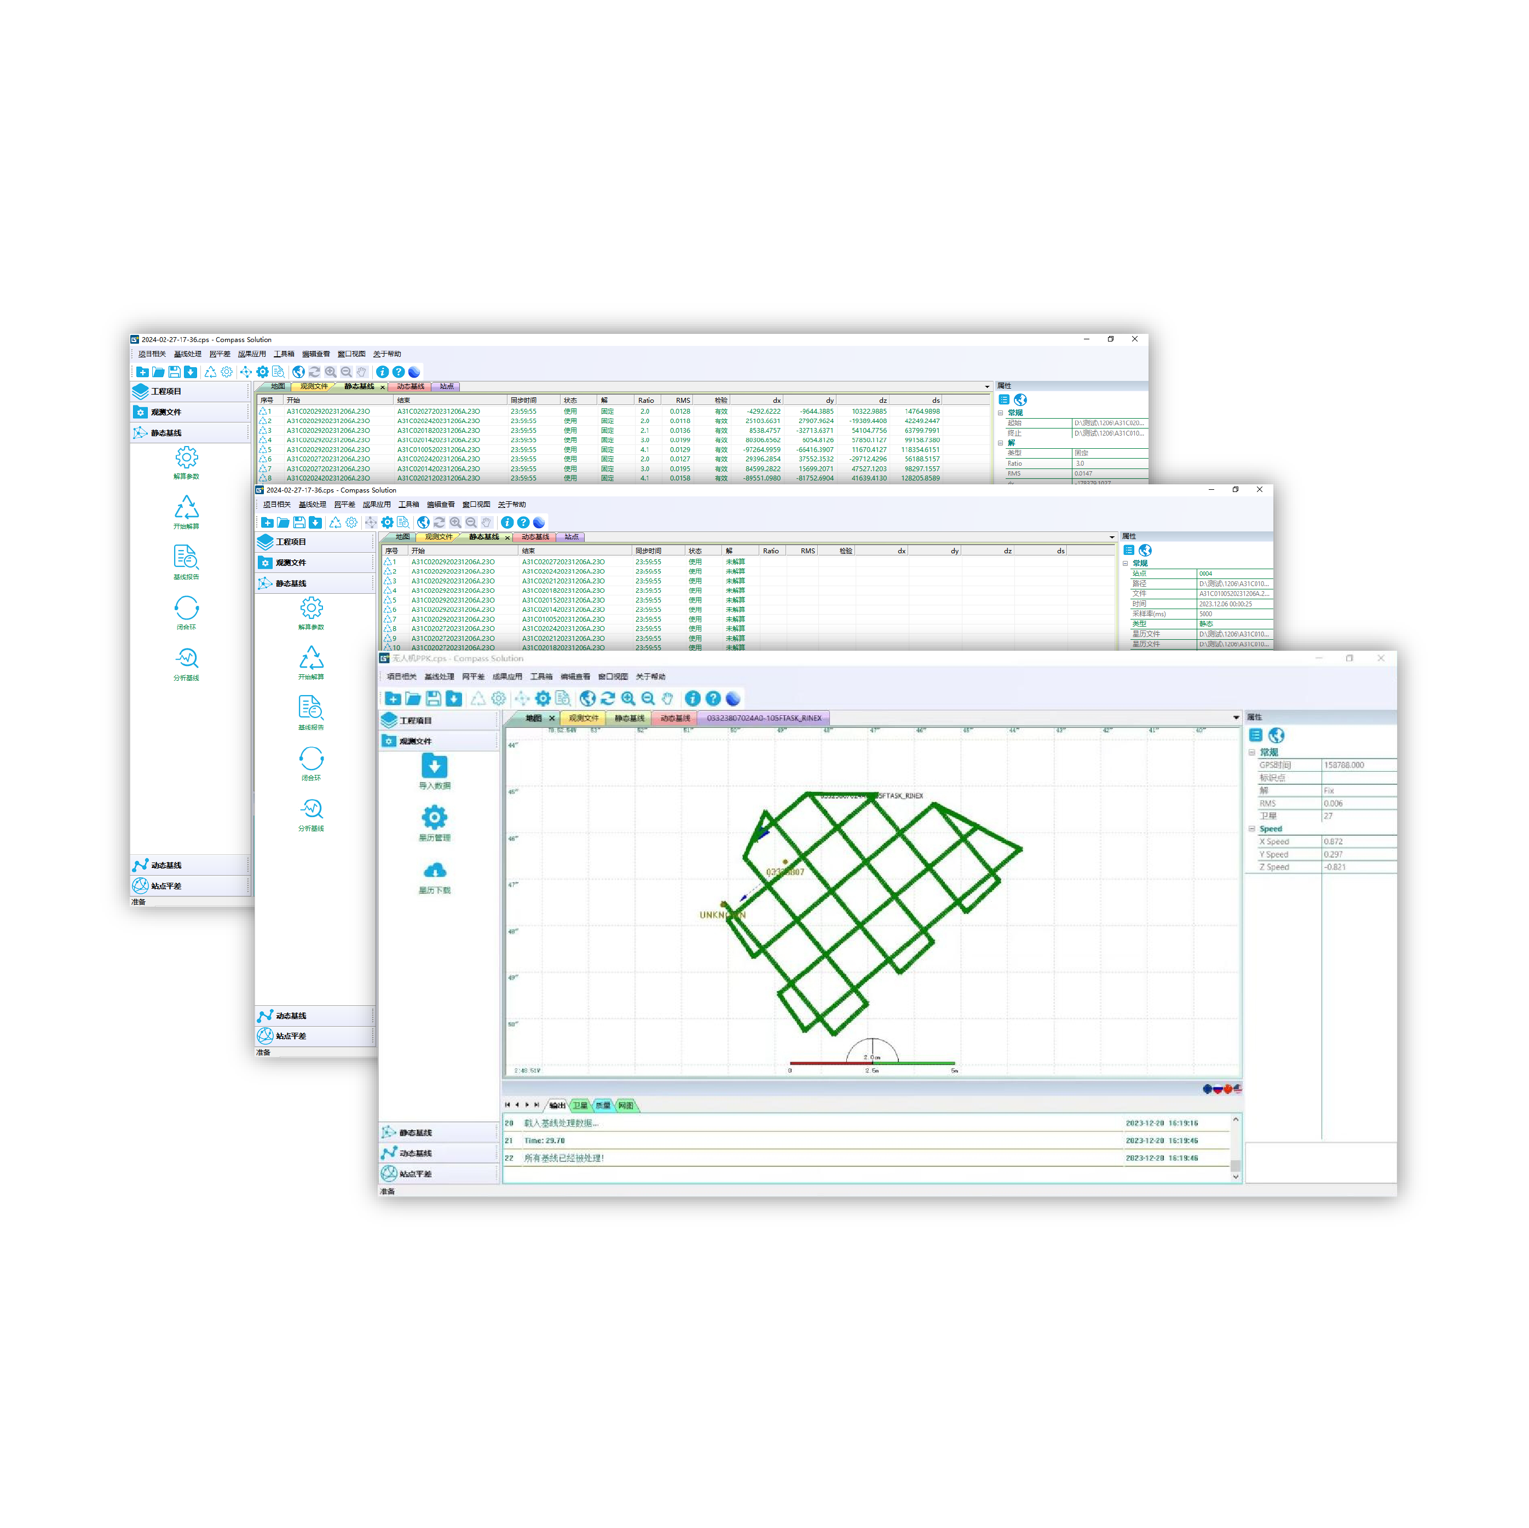Click output log vertical scrollbar down arrow
Image resolution: width=1529 pixels, height=1528 pixels.
pyautogui.click(x=1236, y=1177)
